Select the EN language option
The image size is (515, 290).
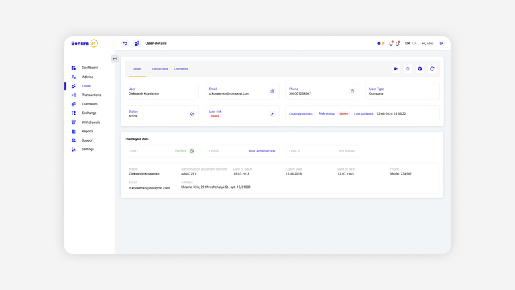coord(407,44)
